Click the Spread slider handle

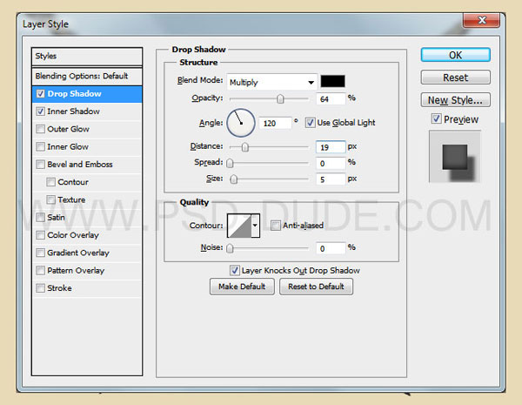pos(230,163)
